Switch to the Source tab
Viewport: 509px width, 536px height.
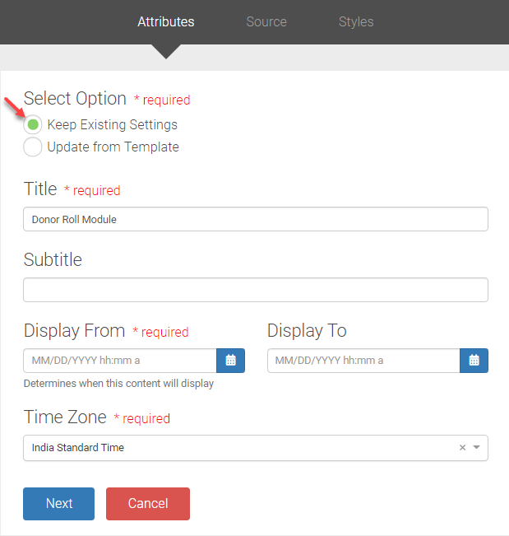click(x=266, y=21)
